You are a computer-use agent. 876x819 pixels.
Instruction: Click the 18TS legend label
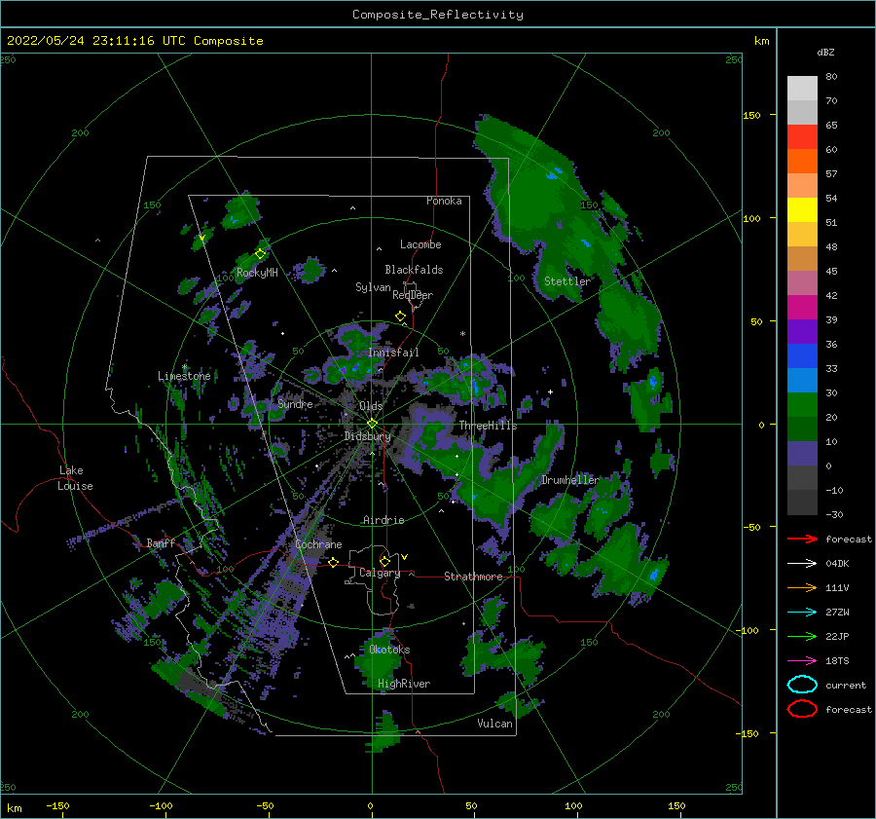[x=837, y=661]
